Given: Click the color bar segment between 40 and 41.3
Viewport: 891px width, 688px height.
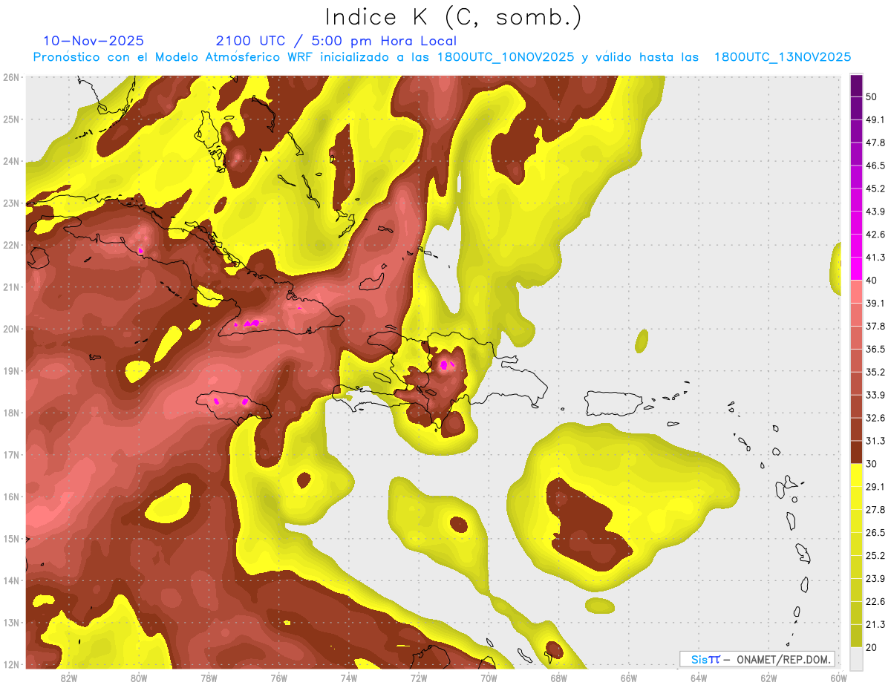Looking at the screenshot, I should click(856, 269).
